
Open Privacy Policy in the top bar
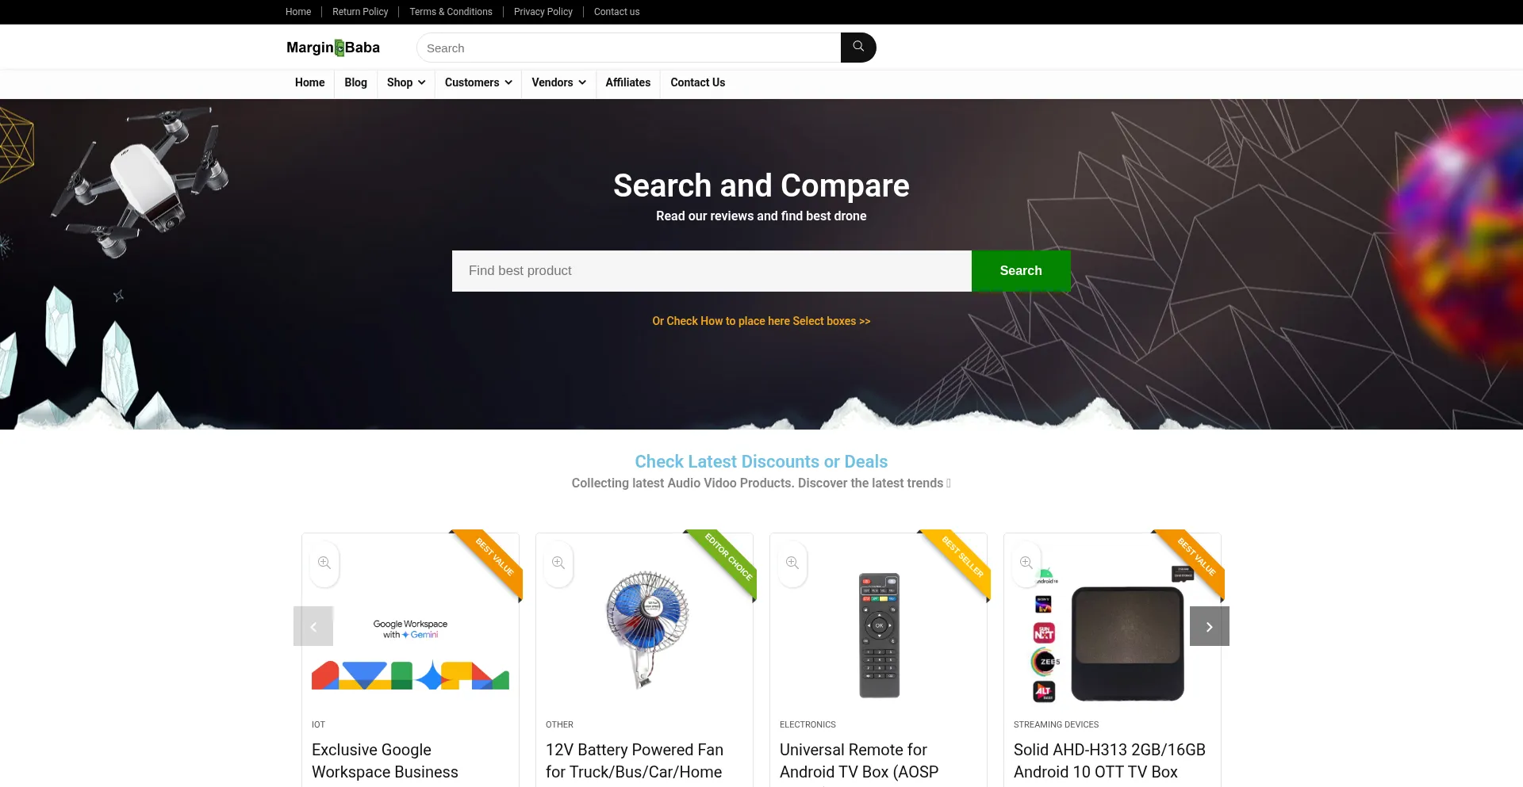click(543, 12)
